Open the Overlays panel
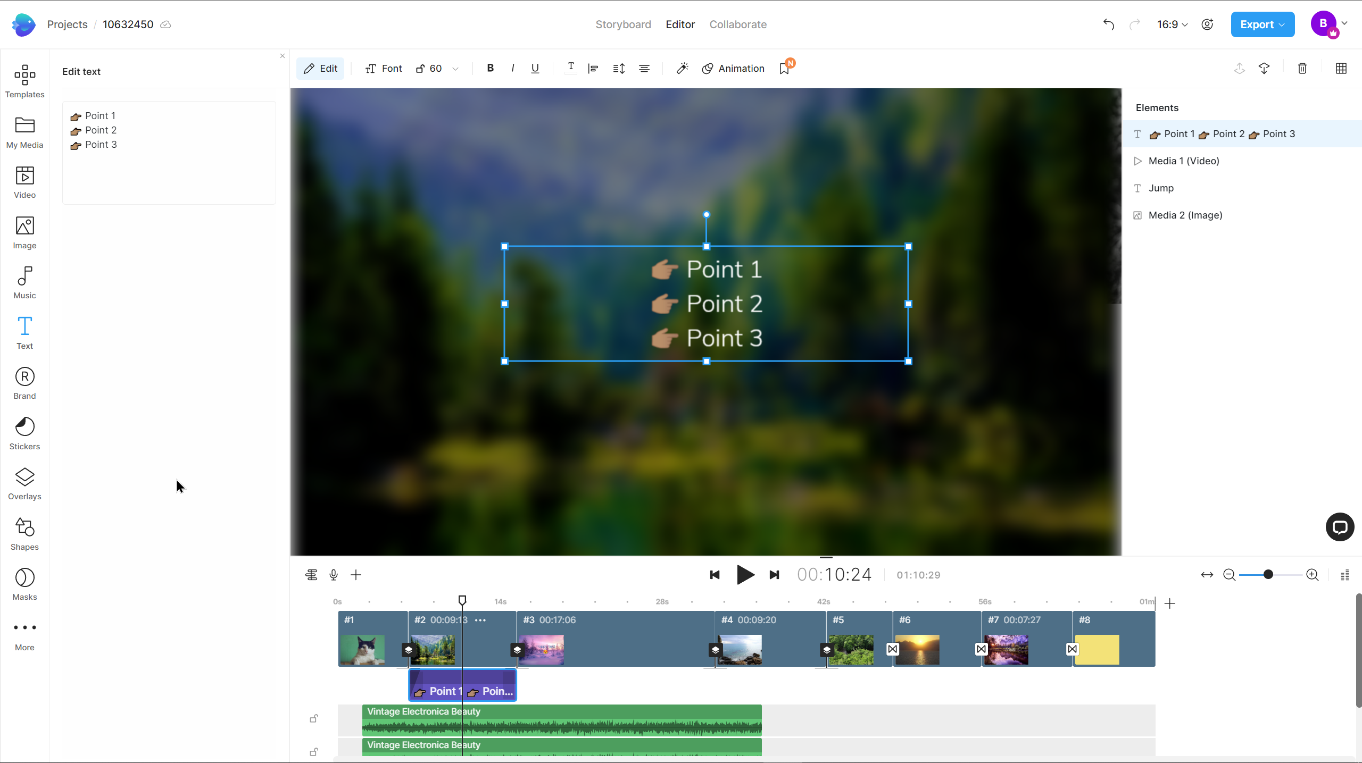This screenshot has width=1362, height=763. click(x=24, y=483)
